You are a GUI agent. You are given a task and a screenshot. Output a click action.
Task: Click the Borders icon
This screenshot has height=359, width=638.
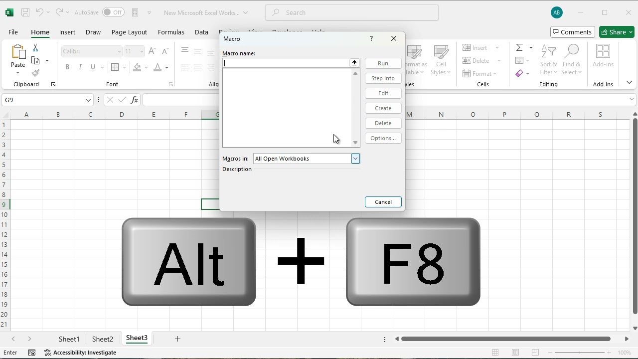pos(115,67)
